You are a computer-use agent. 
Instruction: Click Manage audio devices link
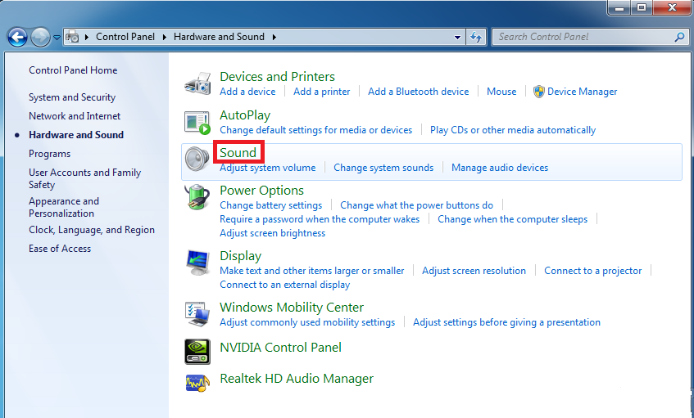click(x=500, y=168)
